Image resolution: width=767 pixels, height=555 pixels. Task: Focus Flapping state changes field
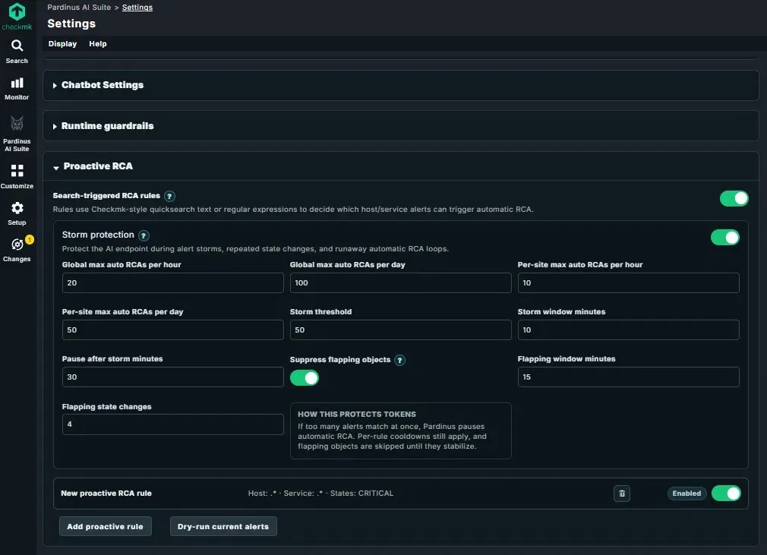tap(172, 424)
